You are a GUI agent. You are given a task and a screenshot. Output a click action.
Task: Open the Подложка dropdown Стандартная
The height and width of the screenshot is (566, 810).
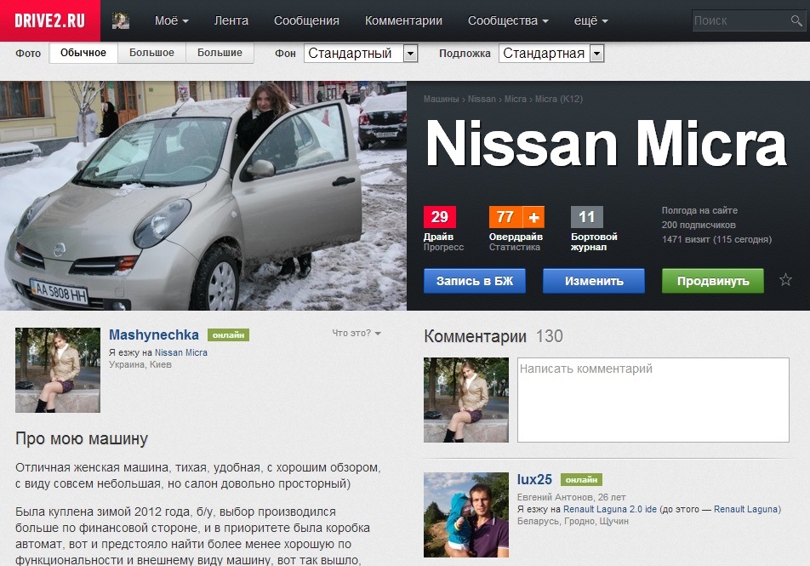(551, 54)
